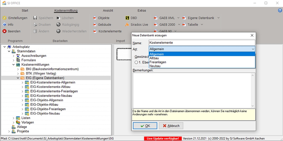Click the Name input field
Viewport: 283px width, 141px height.
(x=202, y=43)
